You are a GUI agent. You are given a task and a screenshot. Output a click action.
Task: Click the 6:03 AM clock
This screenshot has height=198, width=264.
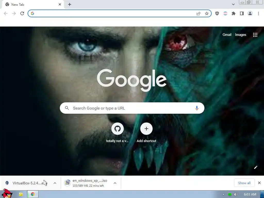[x=250, y=194]
